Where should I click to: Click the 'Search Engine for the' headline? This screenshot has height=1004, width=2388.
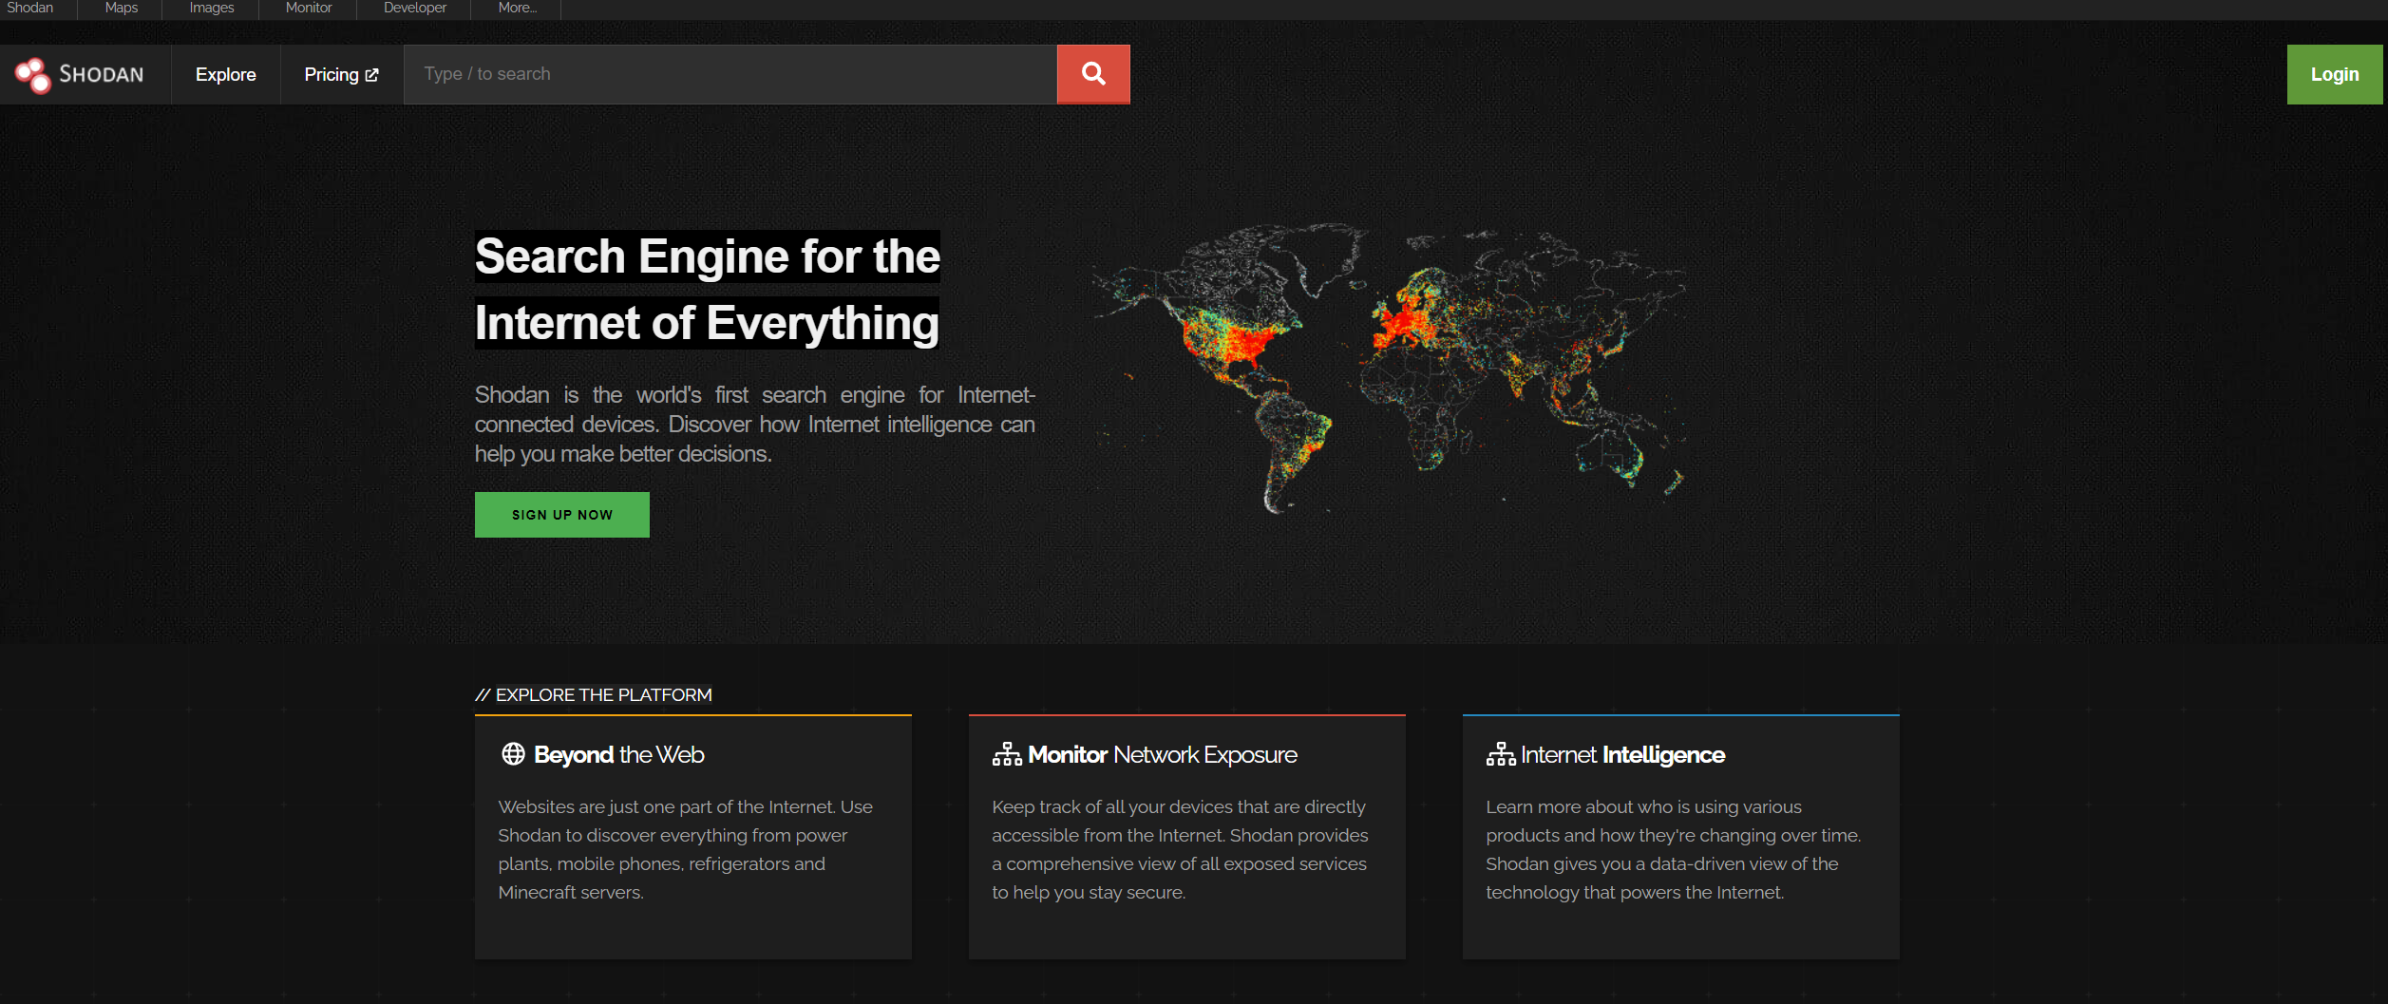[708, 256]
